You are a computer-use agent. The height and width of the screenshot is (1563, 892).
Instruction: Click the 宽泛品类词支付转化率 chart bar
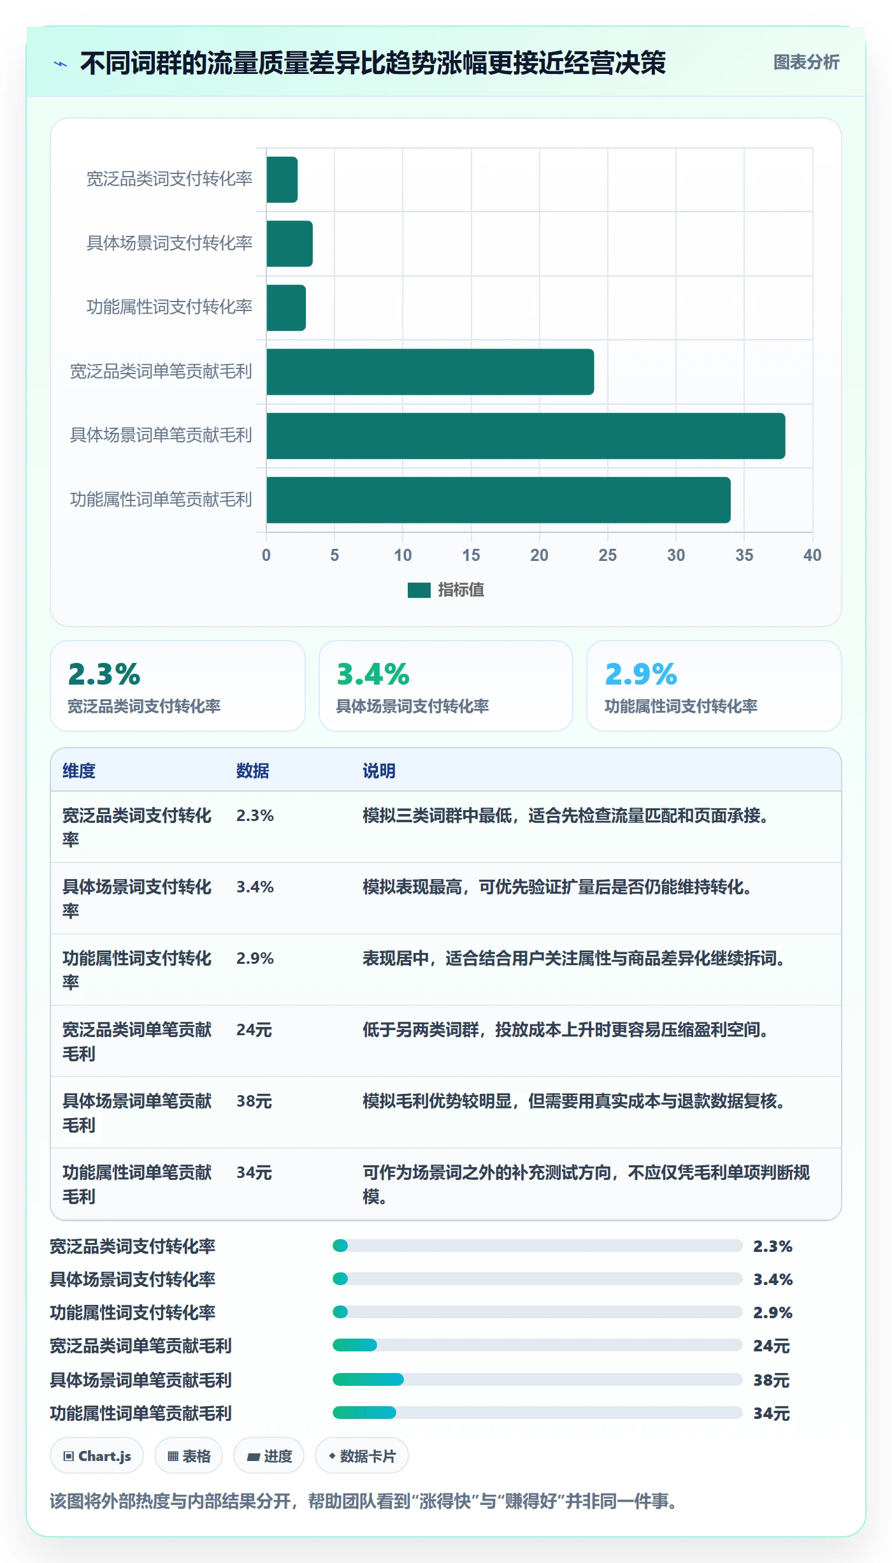282,180
